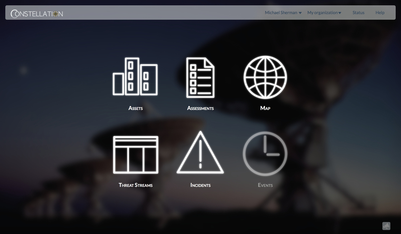Open the Assets section
Screen dimensions: 401x234
pos(135,77)
